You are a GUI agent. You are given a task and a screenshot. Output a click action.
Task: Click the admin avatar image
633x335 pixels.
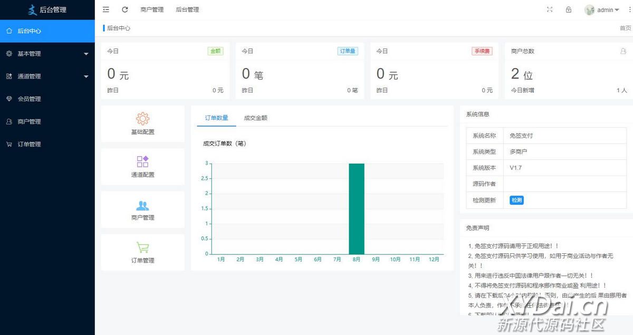point(590,10)
